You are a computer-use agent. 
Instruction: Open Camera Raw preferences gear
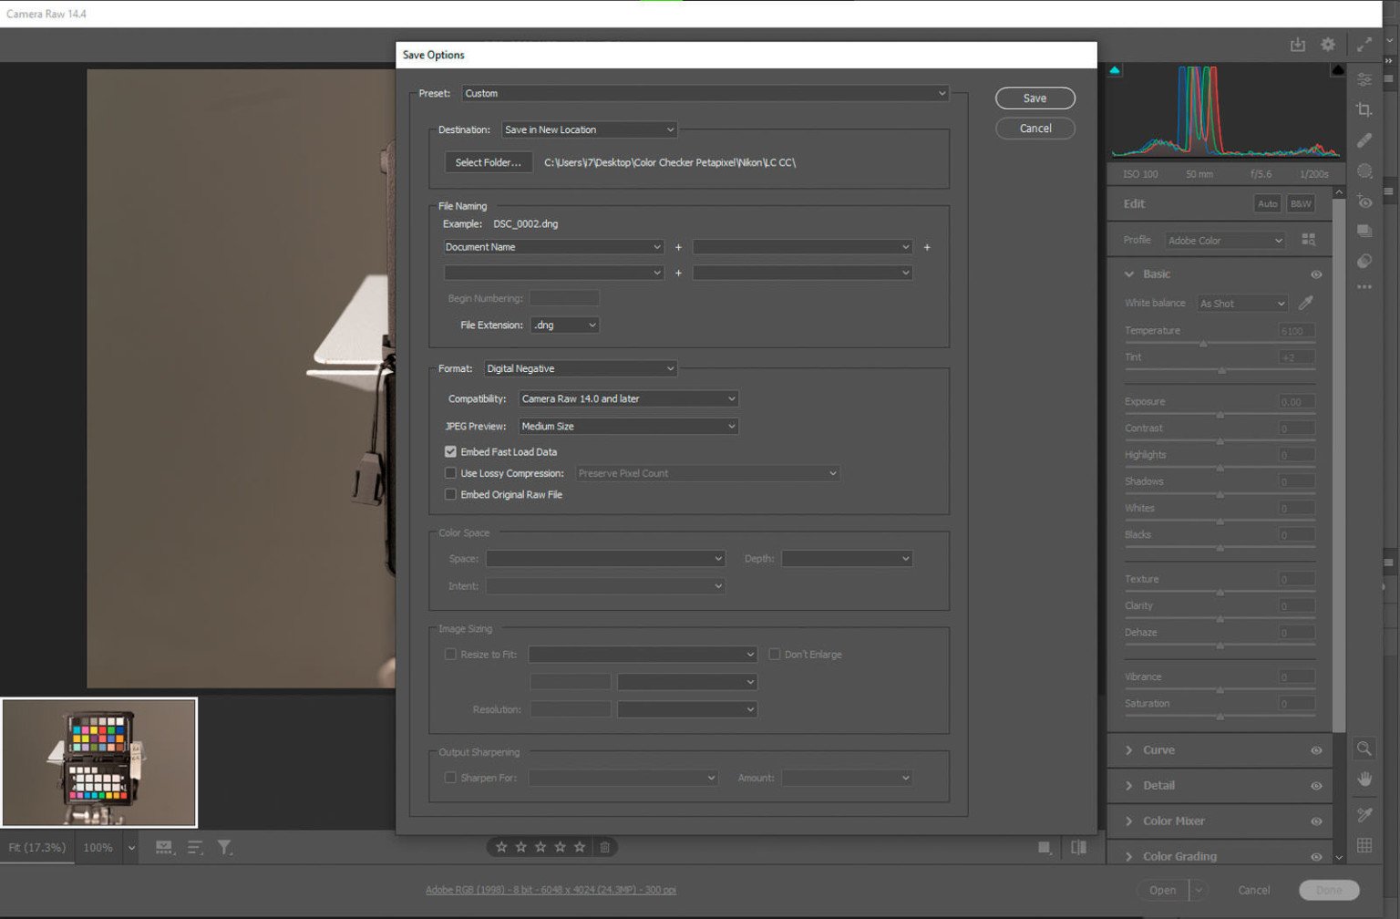[x=1328, y=43]
